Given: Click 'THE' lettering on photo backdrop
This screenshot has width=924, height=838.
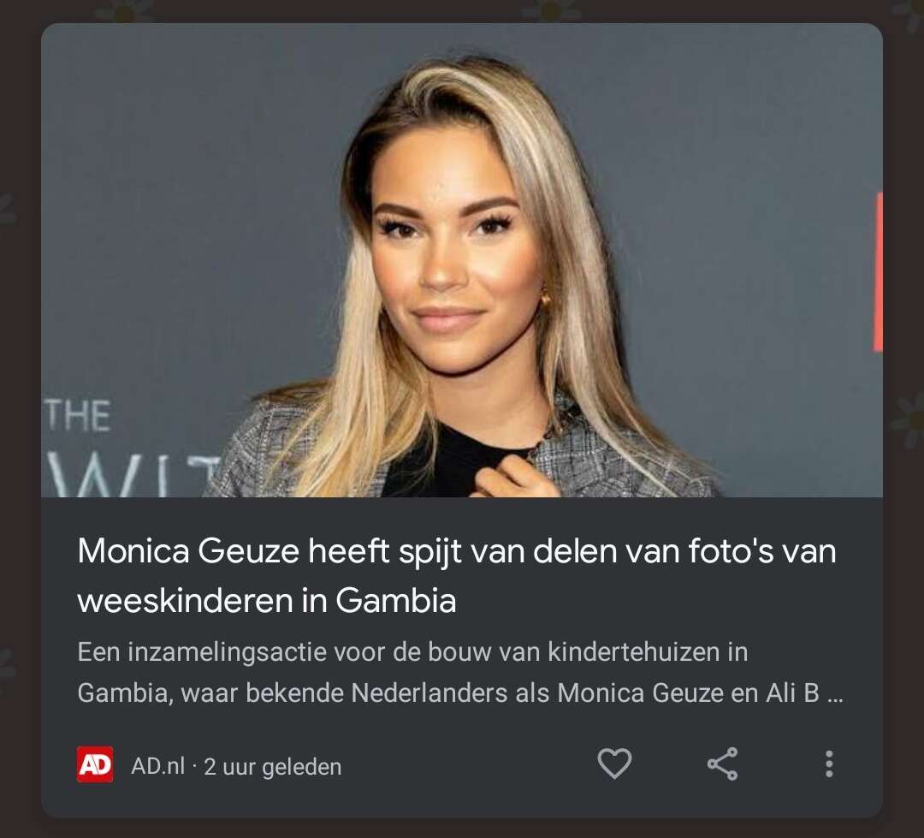Looking at the screenshot, I should click(78, 416).
